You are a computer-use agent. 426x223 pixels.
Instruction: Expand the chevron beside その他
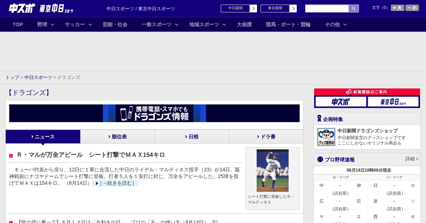tap(345, 24)
